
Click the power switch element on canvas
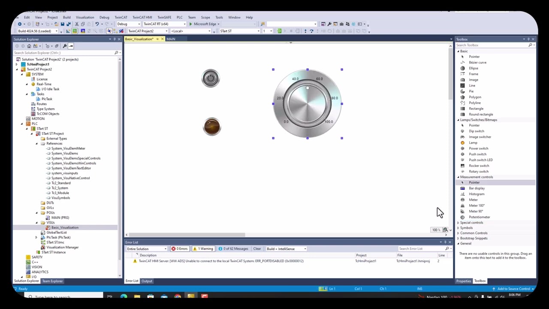click(210, 79)
